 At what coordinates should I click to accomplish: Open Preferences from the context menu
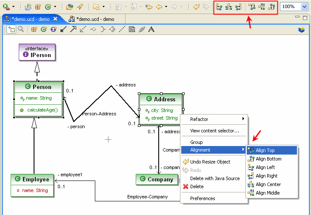pyautogui.click(x=203, y=198)
